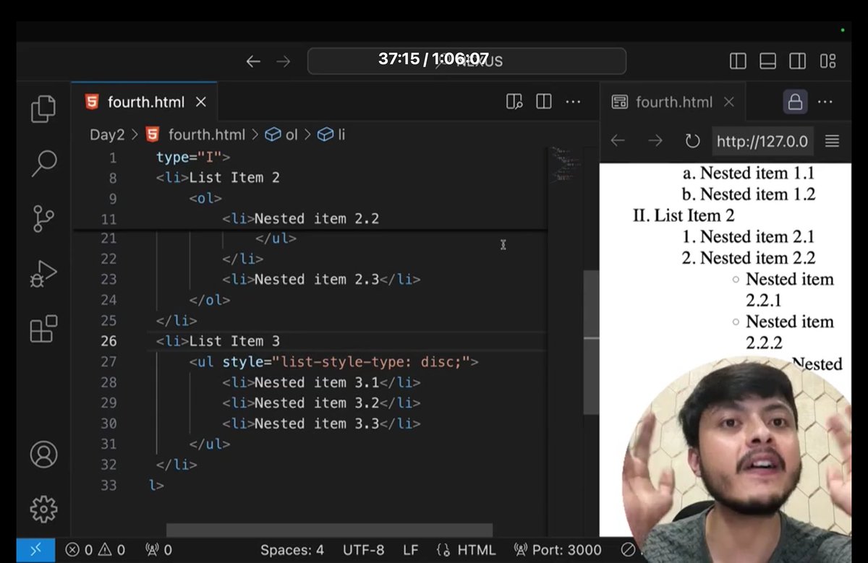Click 'Nested item 2.3' in code
The height and width of the screenshot is (563, 868).
(x=317, y=279)
